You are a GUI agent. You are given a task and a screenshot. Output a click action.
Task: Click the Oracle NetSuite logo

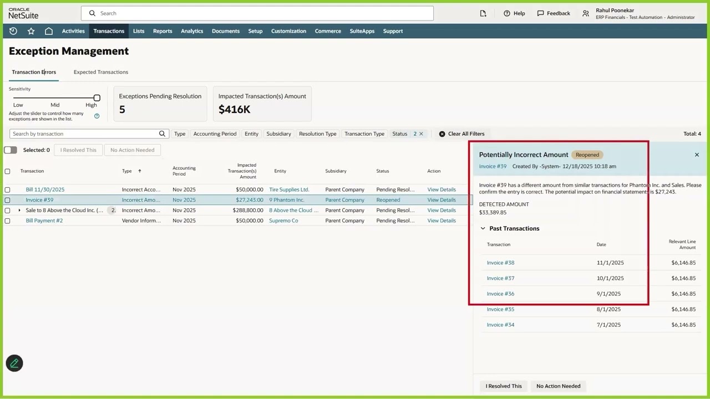pyautogui.click(x=23, y=13)
